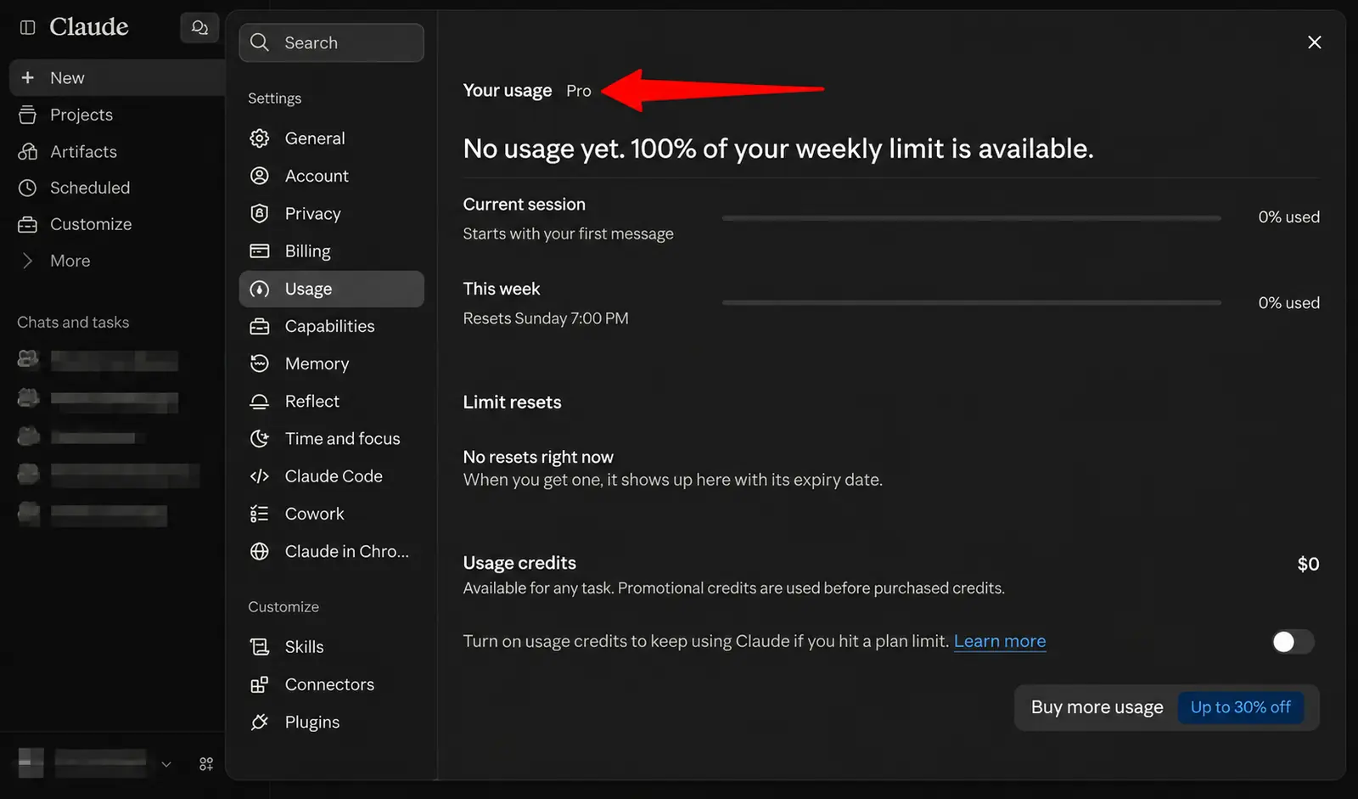Open Connectors under Customize

[331, 684]
